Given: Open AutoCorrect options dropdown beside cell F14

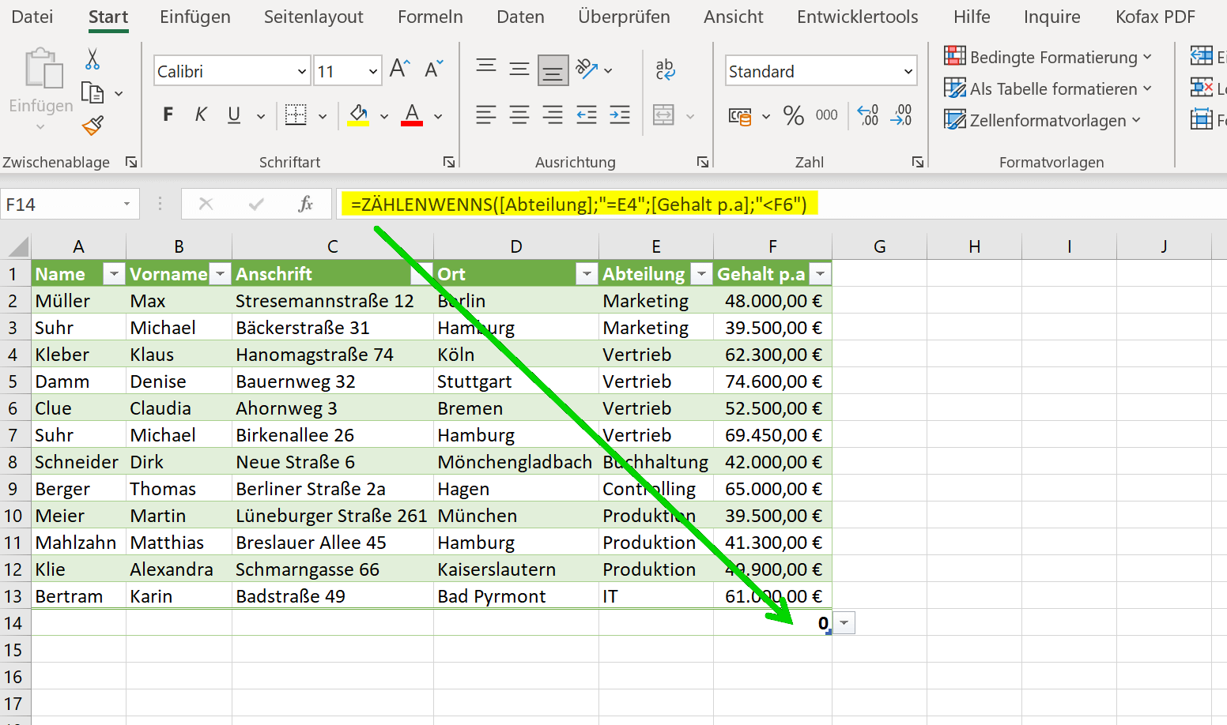Looking at the screenshot, I should [x=845, y=623].
